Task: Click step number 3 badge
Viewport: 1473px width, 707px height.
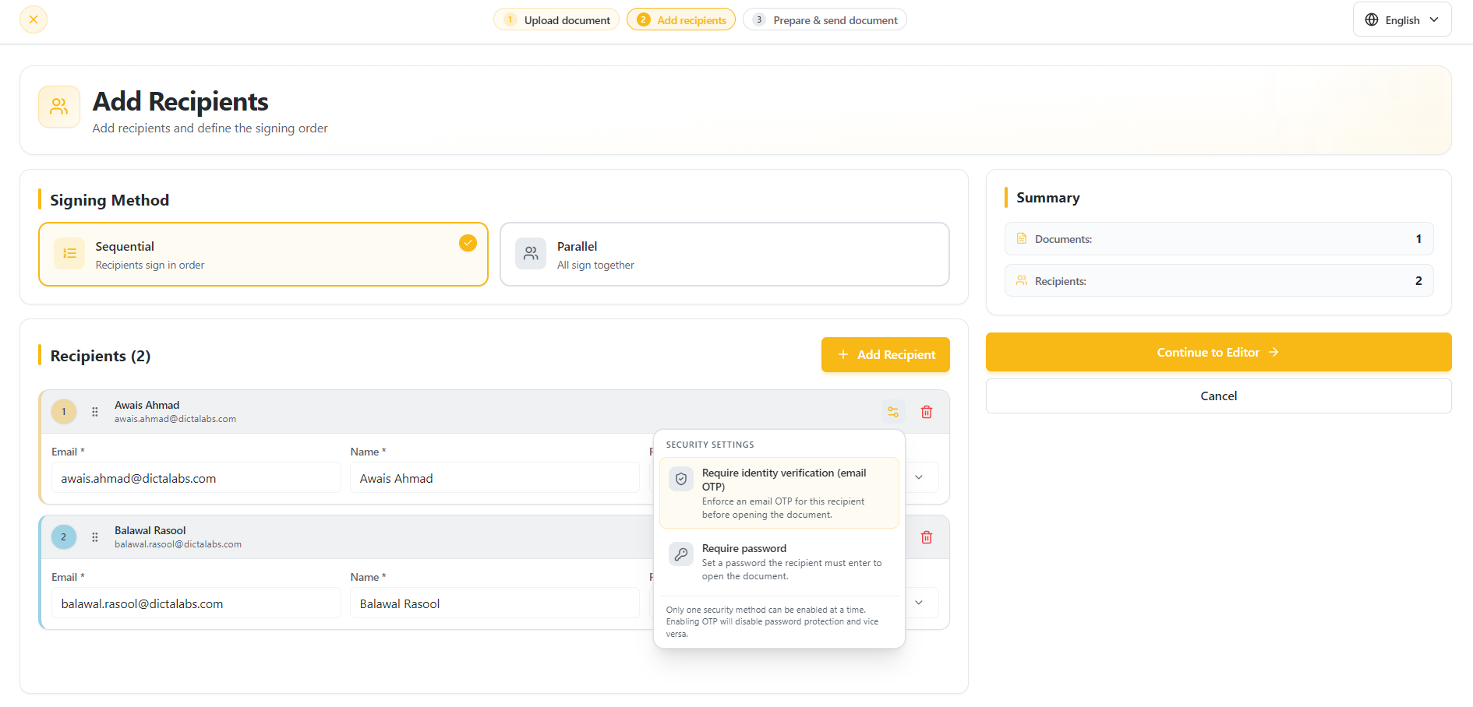Action: [x=759, y=19]
